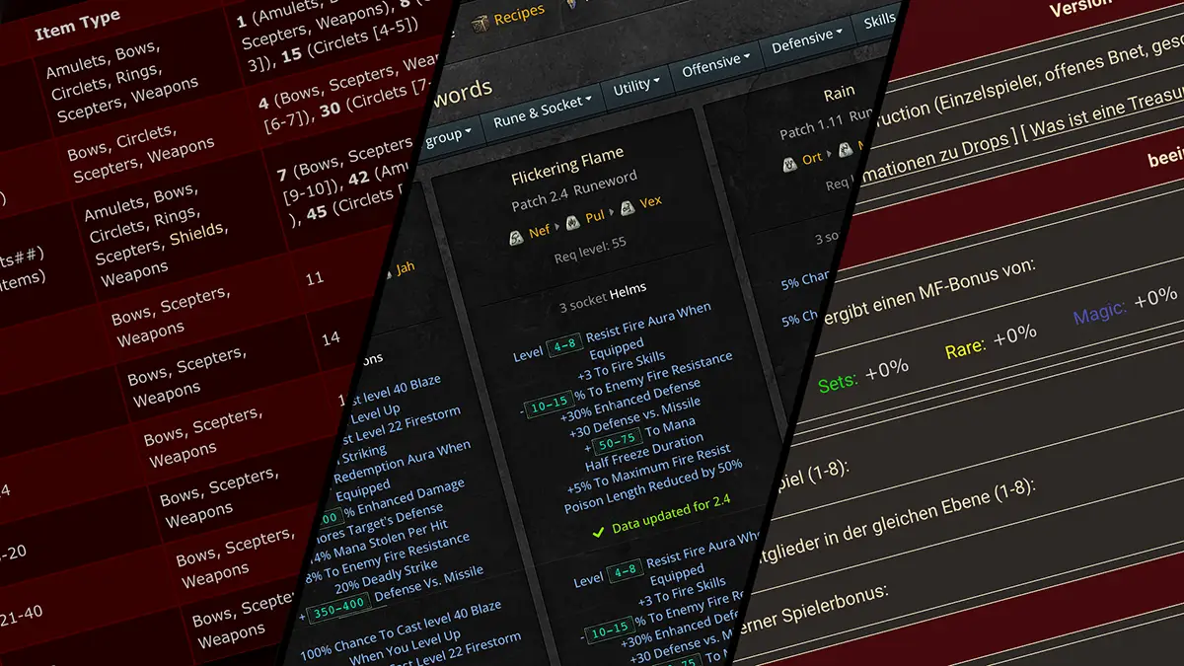Screen dimensions: 1184x666
Task: Open the group dropdown
Action: pyautogui.click(x=448, y=137)
